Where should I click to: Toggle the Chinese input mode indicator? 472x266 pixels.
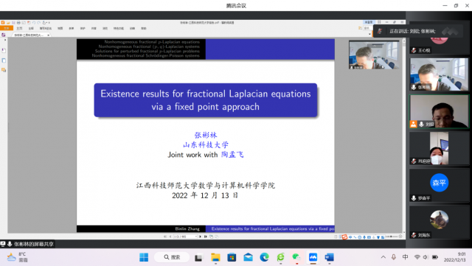coord(405,257)
